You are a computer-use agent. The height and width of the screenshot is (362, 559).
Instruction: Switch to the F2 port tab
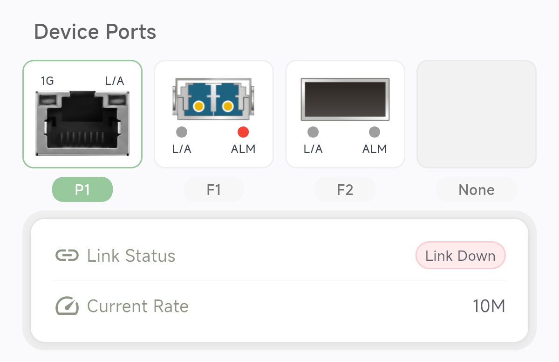pos(345,190)
